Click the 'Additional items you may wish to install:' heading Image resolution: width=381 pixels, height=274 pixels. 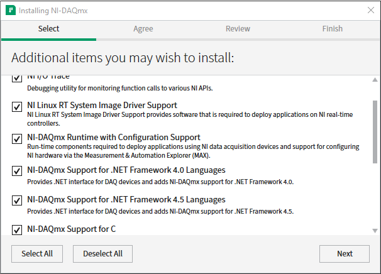123,58
